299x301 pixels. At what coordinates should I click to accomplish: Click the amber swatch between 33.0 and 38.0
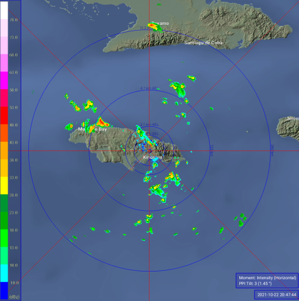pos(4,168)
